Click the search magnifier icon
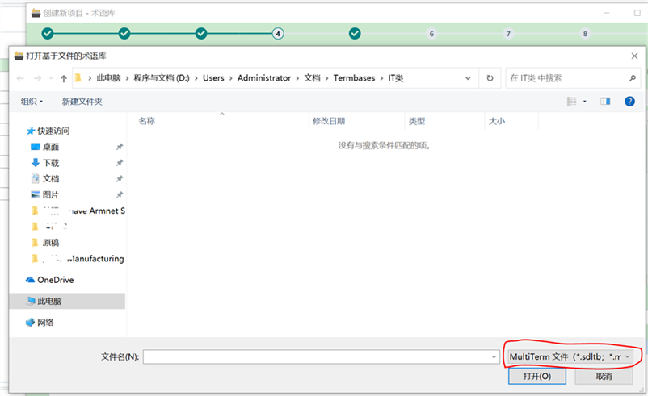The width and height of the screenshot is (648, 396). pos(633,78)
